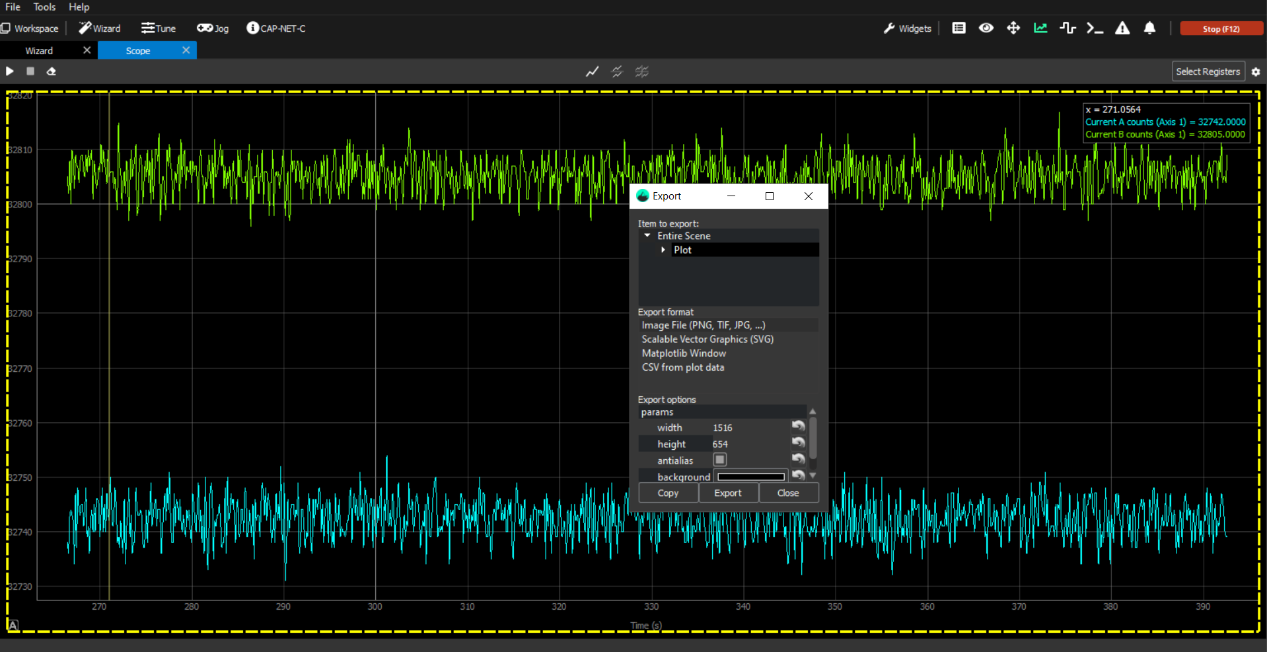Image resolution: width=1267 pixels, height=652 pixels.
Task: Open the scope chart widget icon
Action: [x=1040, y=28]
